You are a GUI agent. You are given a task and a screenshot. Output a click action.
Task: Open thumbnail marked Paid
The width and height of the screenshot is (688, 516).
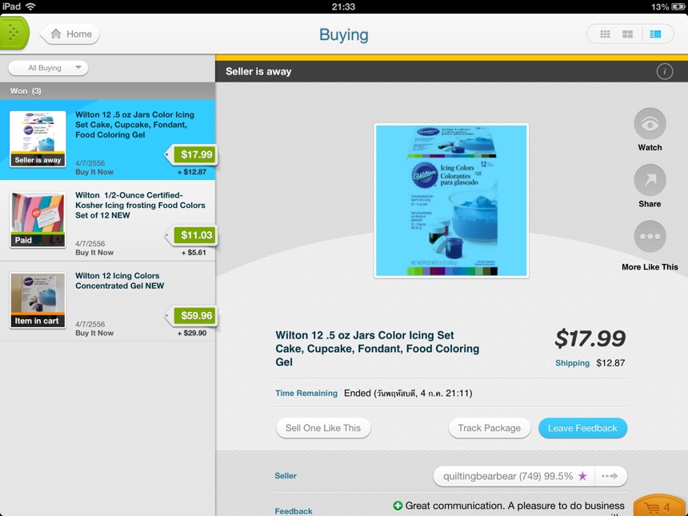[x=38, y=220]
